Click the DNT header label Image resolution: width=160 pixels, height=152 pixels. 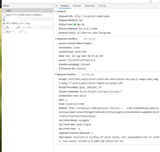click(x=61, y=100)
